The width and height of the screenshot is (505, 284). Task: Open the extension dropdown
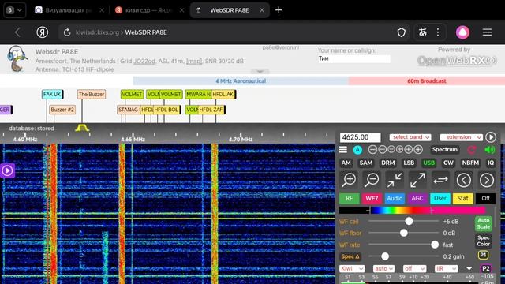coord(461,137)
